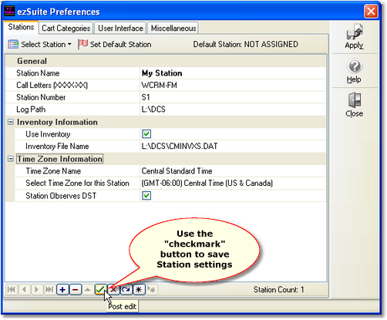The height and width of the screenshot is (320, 387).
Task: Click the Help text label
Action: [354, 79]
